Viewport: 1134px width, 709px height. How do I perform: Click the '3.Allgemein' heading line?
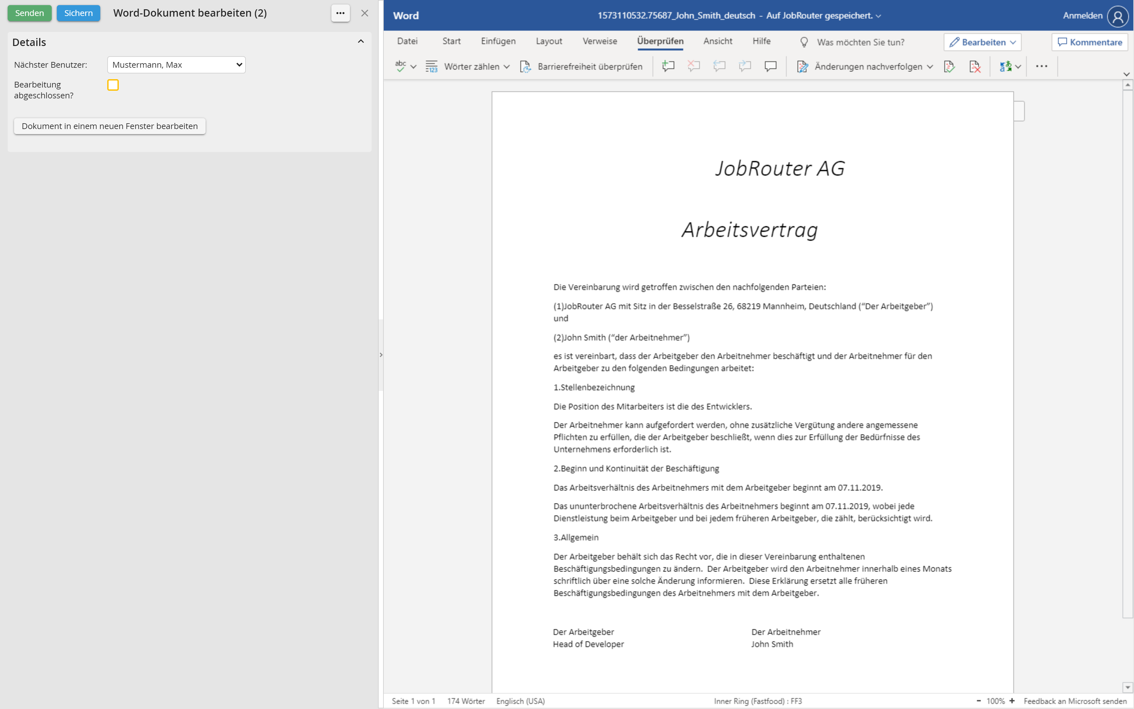[x=576, y=537]
